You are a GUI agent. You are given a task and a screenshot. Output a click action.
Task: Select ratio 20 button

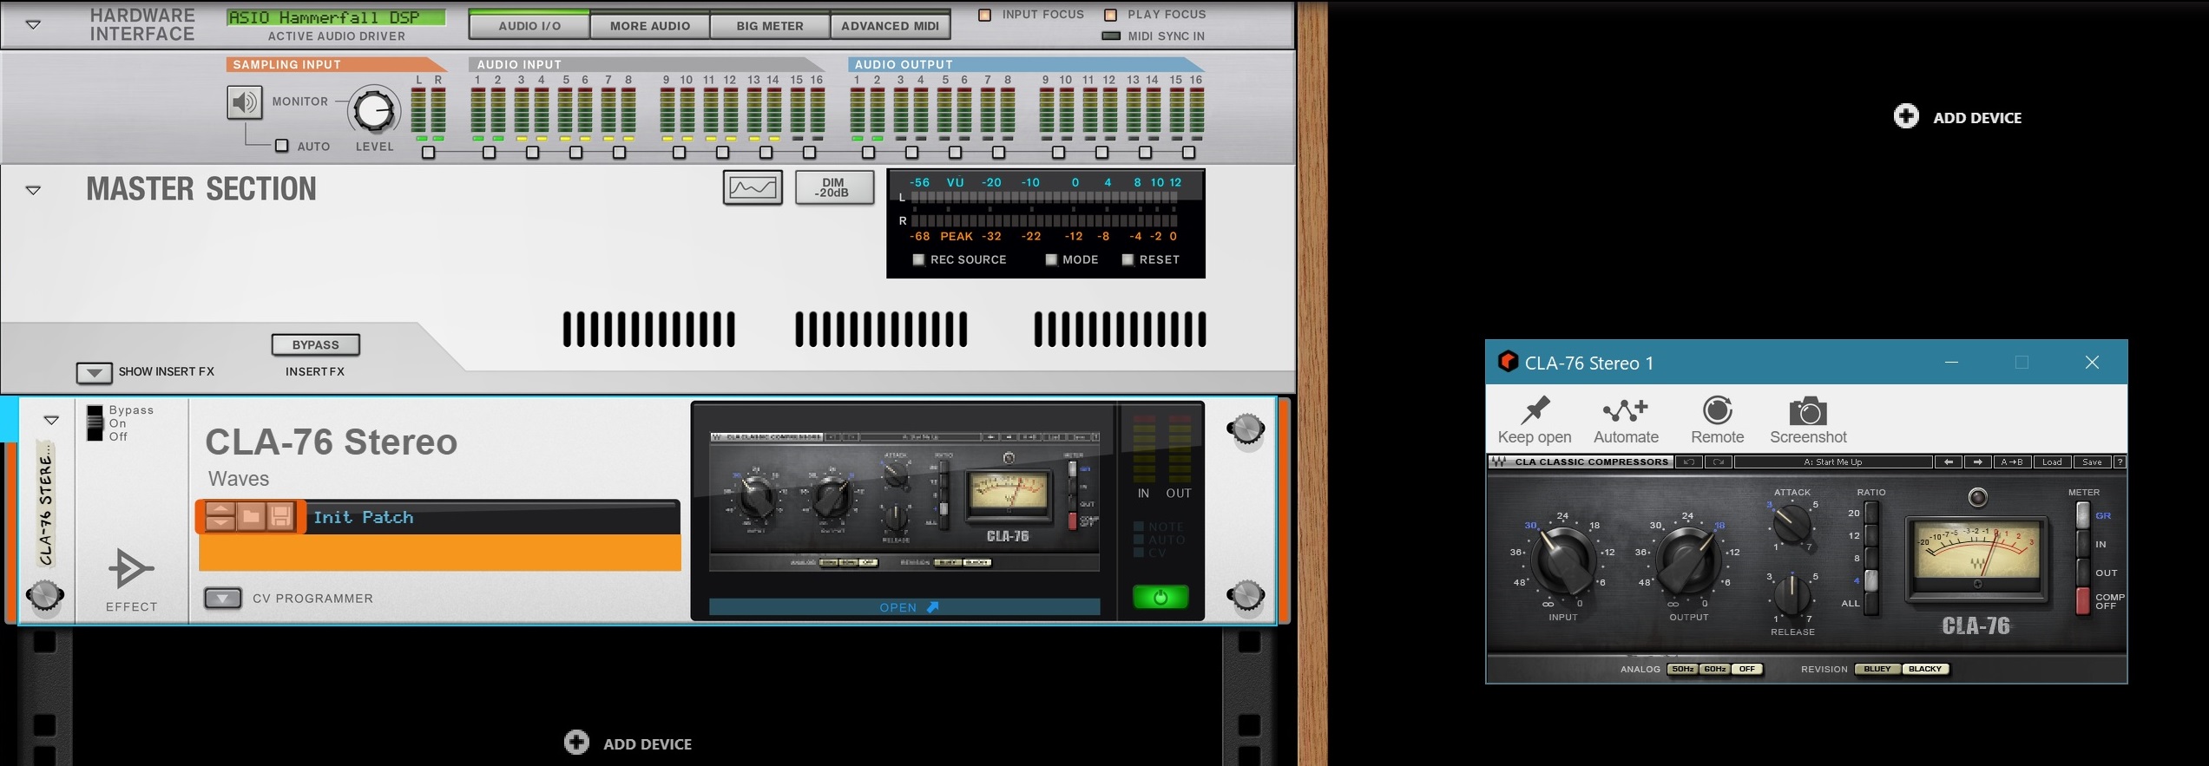(1871, 513)
